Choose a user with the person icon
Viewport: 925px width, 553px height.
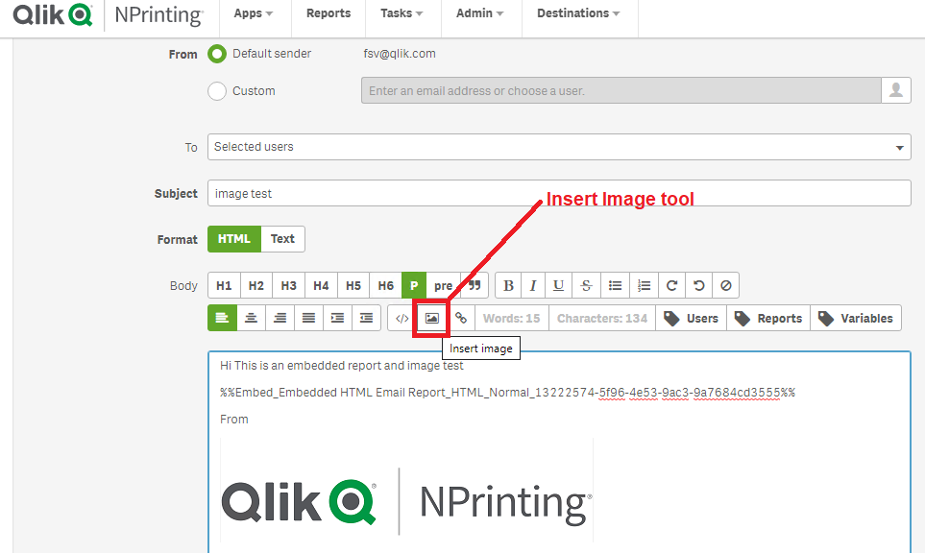click(x=896, y=91)
